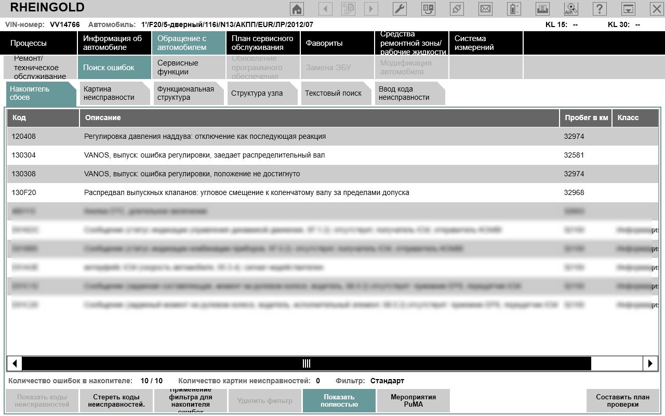Click Показать полностью button
This screenshot has width=665, height=416.
tap(339, 400)
